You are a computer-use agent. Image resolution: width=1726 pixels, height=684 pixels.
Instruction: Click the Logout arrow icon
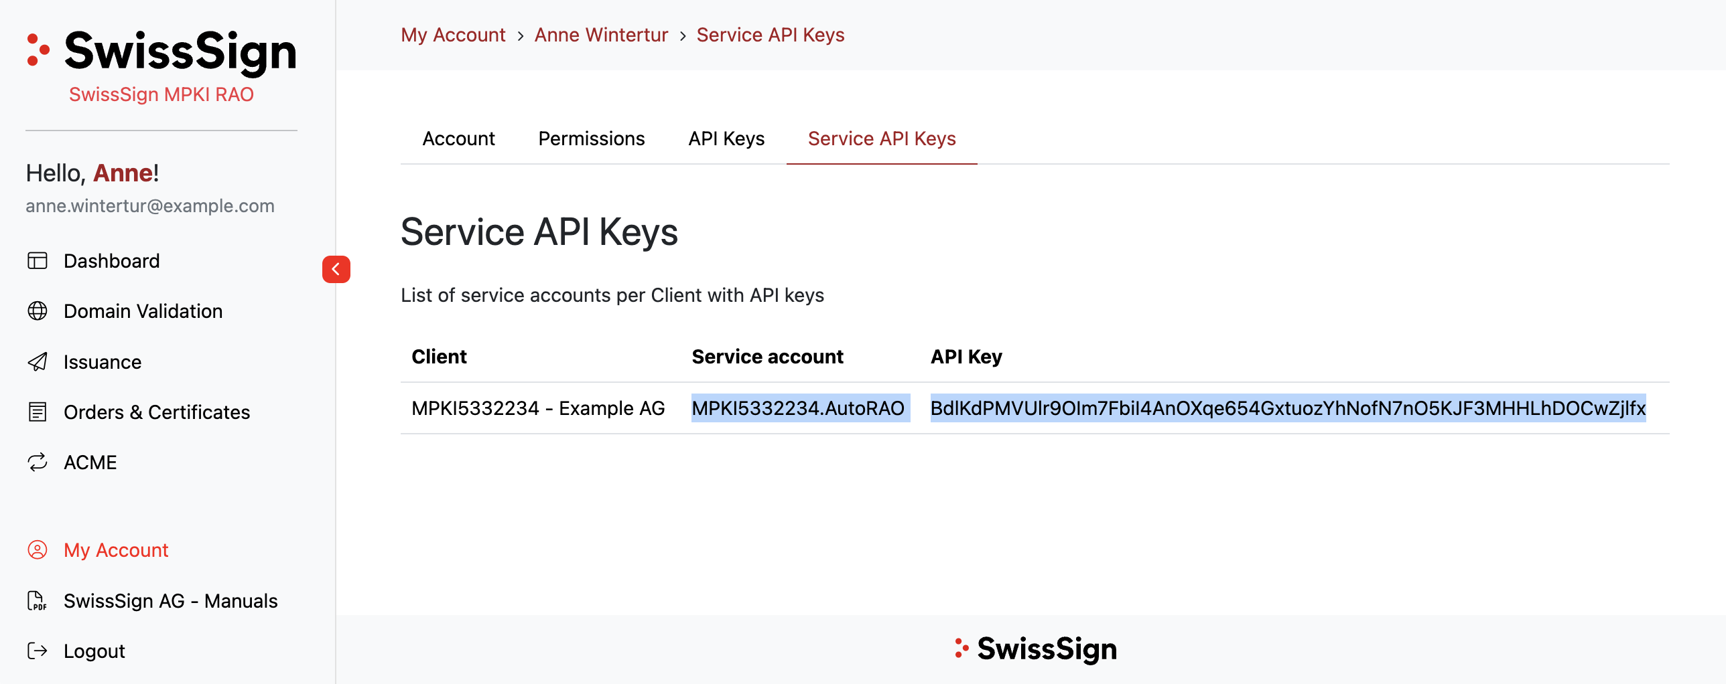[38, 651]
